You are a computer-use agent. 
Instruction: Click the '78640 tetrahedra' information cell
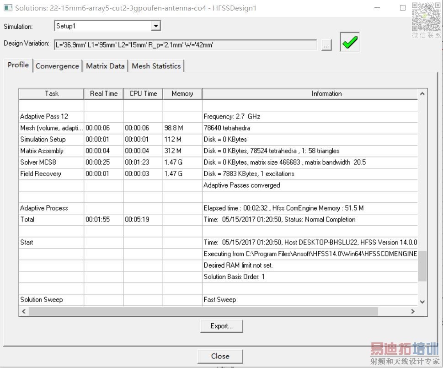point(310,128)
